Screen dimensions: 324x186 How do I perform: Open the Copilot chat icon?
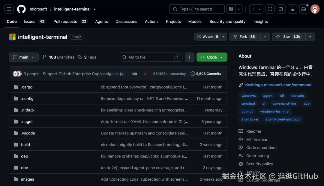pyautogui.click(x=231, y=9)
